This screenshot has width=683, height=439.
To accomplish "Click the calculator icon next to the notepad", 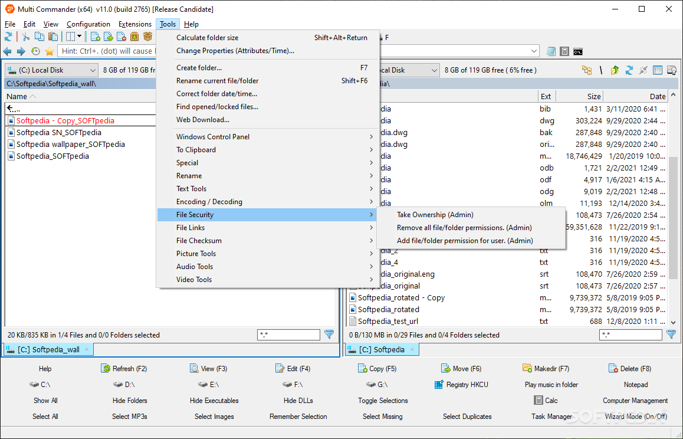I will point(564,51).
